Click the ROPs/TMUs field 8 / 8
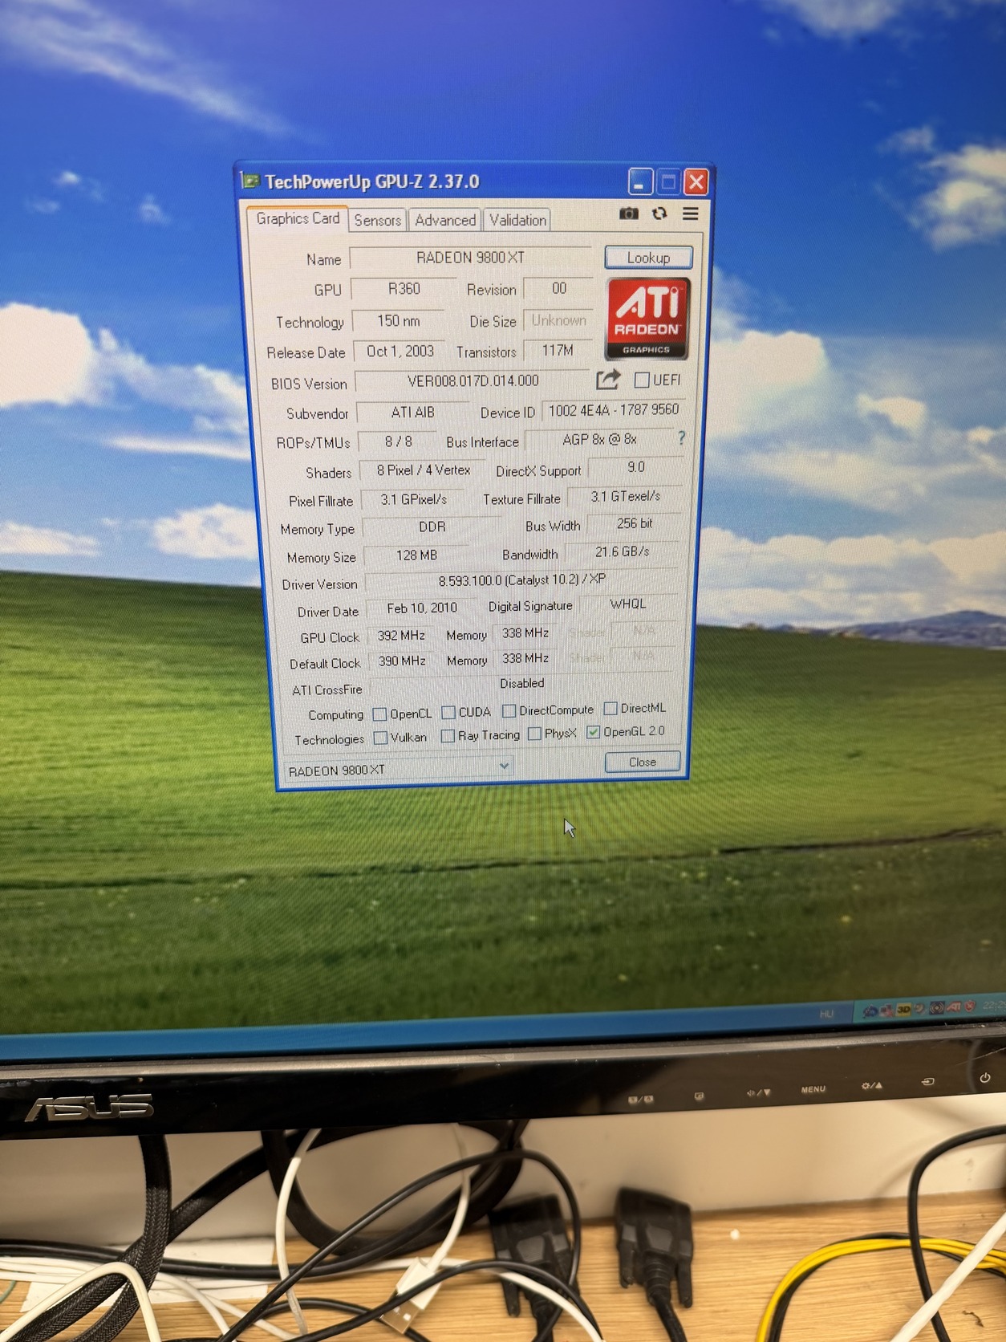The width and height of the screenshot is (1006, 1342). click(x=398, y=442)
